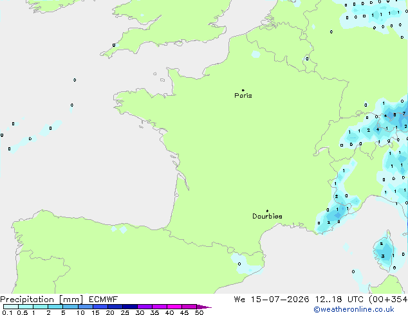408x315 pixels.
Task: Click the date '15-07-2026' text
Action: point(280,300)
